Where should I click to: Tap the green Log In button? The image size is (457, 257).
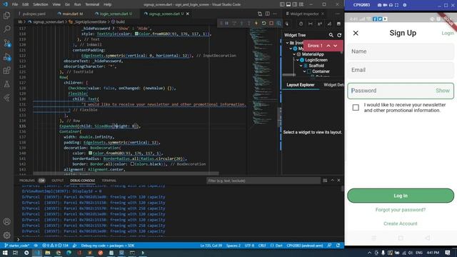pos(401,196)
